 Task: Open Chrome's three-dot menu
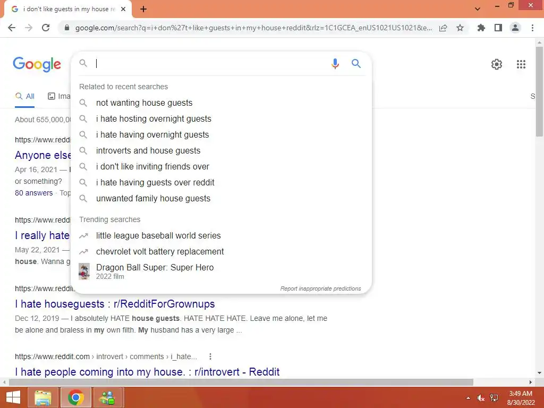pos(532,28)
